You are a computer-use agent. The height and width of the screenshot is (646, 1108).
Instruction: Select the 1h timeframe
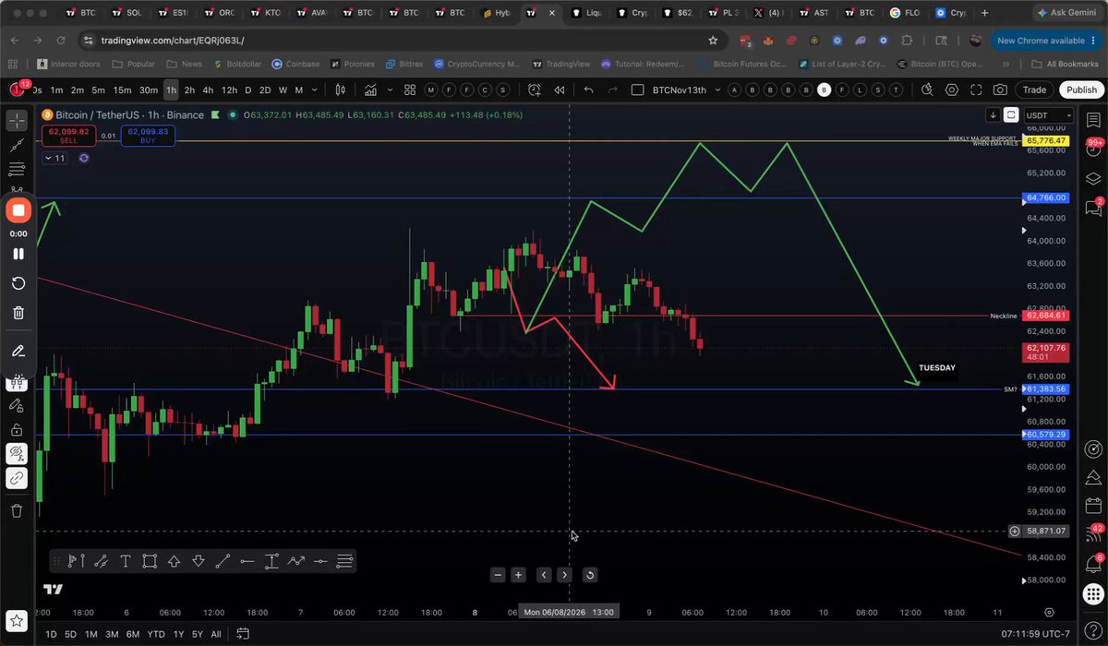tap(171, 90)
